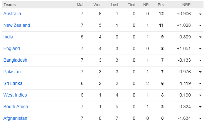Open the England team page link

pos(12,48)
